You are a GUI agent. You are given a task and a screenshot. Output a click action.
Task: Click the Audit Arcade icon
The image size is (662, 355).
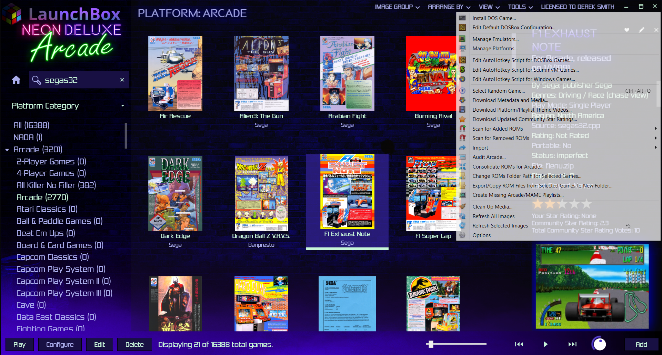[462, 157]
